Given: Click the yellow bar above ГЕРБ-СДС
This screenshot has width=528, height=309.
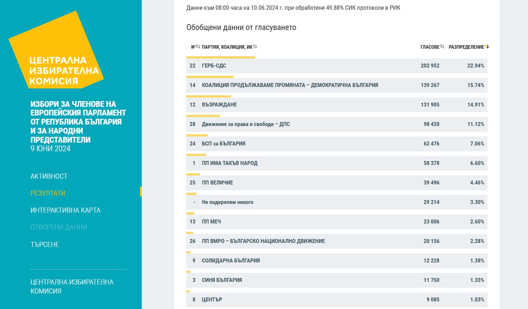Looking at the screenshot, I should pyautogui.click(x=221, y=57).
